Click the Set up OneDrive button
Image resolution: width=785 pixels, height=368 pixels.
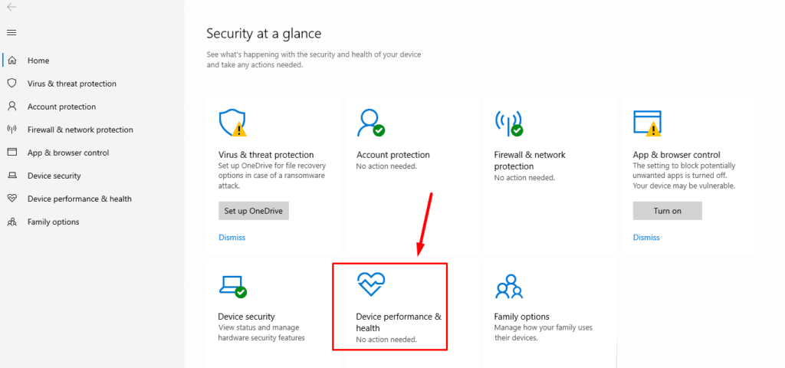tap(254, 211)
